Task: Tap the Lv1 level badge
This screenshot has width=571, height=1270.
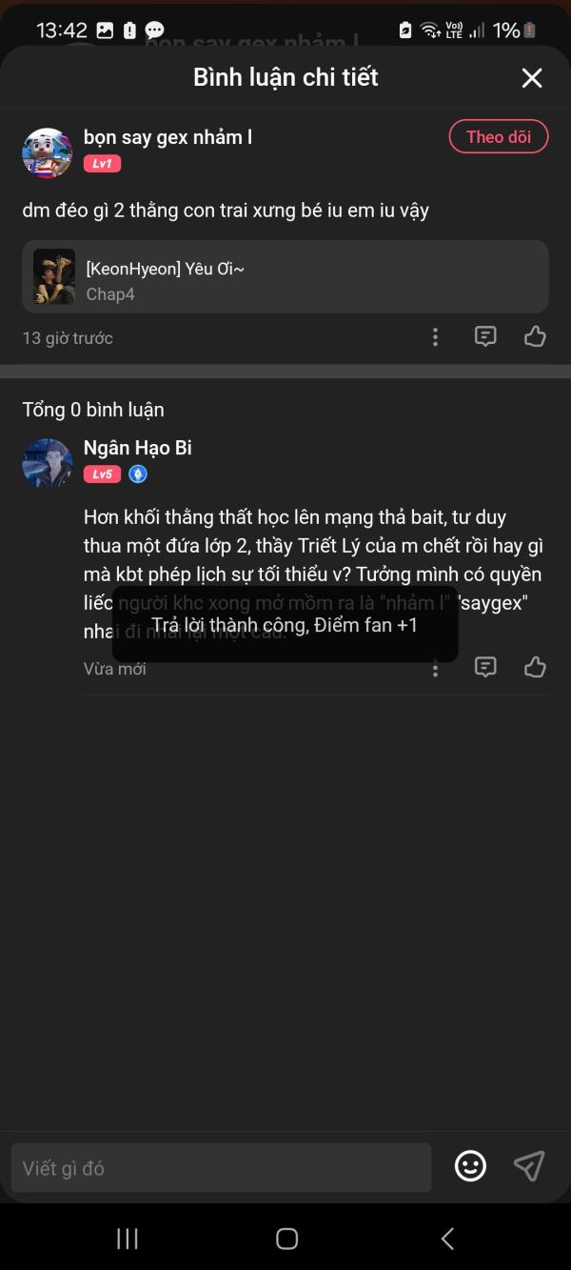Action: coord(102,164)
